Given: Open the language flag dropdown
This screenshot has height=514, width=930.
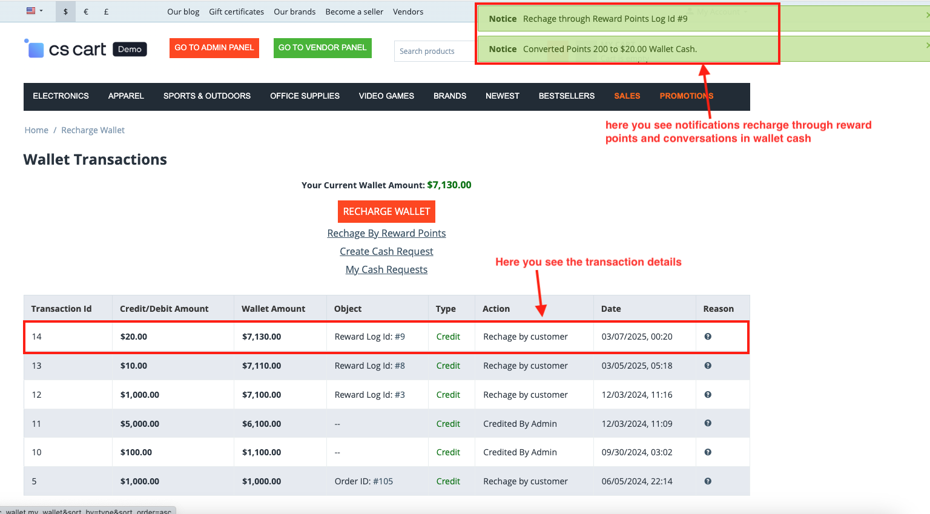Looking at the screenshot, I should pyautogui.click(x=35, y=11).
